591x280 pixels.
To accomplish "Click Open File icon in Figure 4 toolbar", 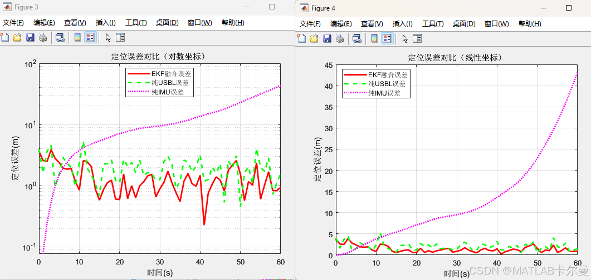I will 314,38.
